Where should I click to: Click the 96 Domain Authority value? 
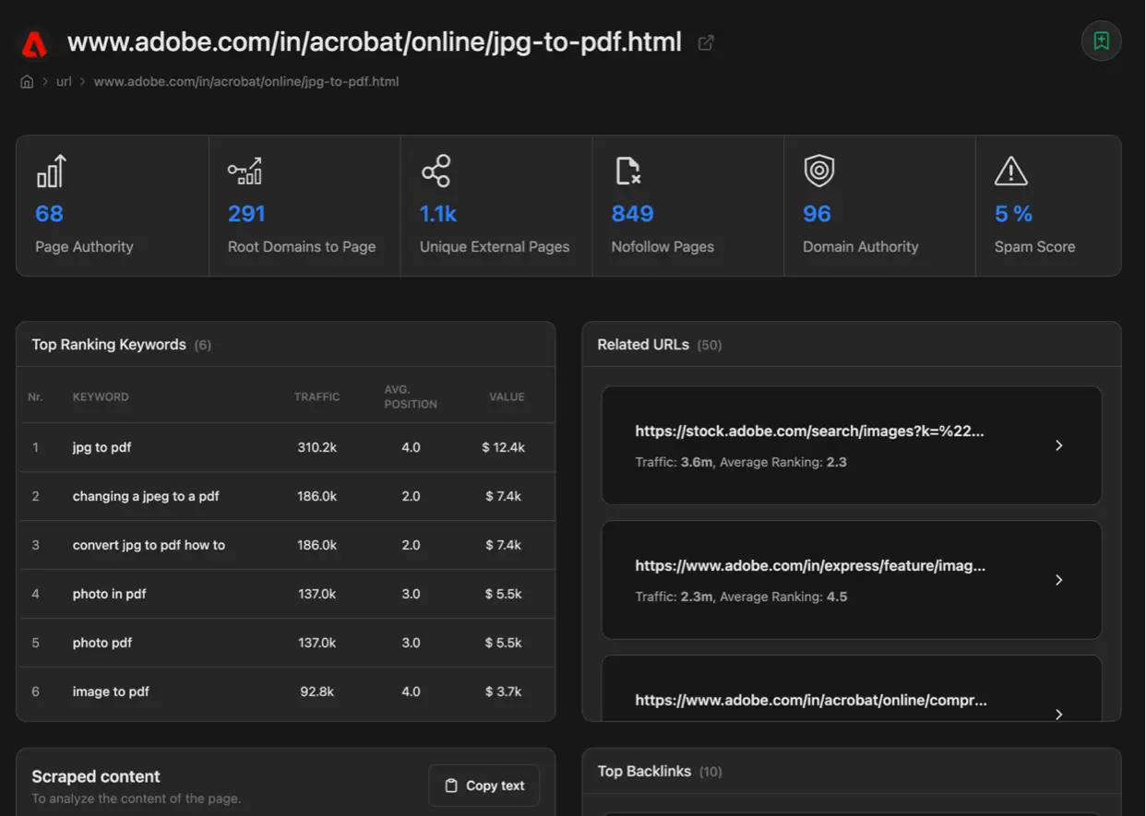817,214
